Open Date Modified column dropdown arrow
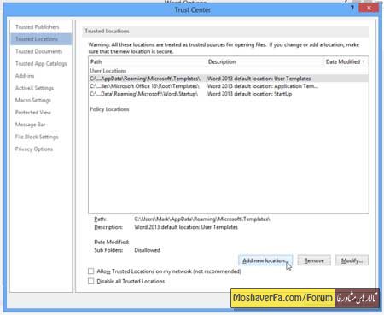Viewport: 384px width, 315px height. click(364, 61)
